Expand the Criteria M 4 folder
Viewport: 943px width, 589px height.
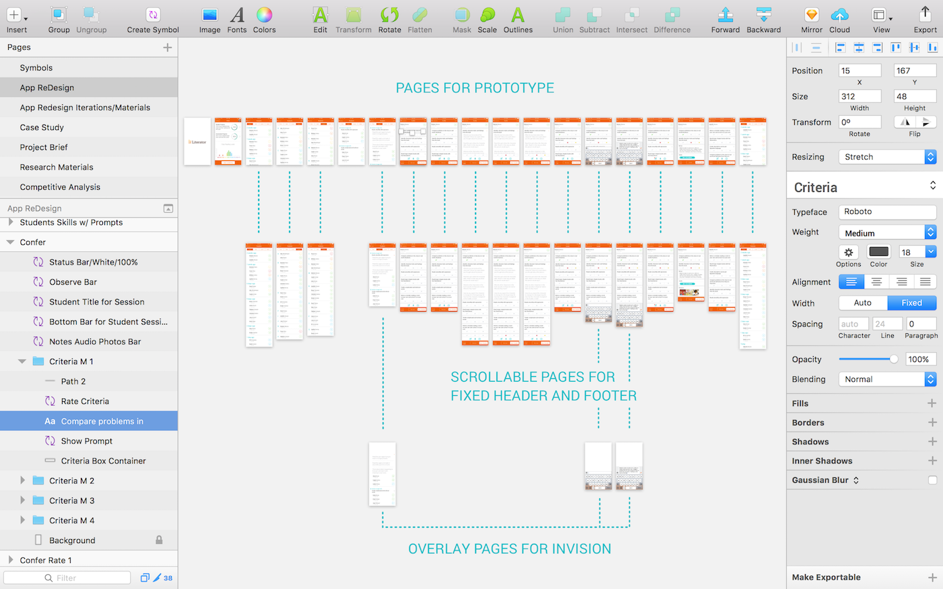point(22,520)
